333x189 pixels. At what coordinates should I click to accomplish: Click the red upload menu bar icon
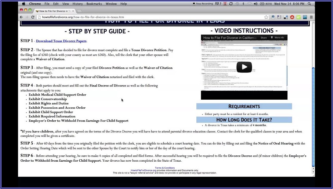[x=225, y=4]
